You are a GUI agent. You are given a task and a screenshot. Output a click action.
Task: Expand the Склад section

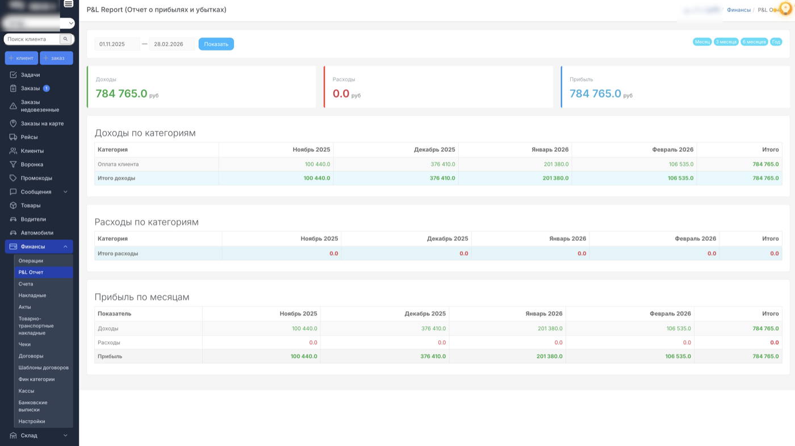[x=28, y=435]
